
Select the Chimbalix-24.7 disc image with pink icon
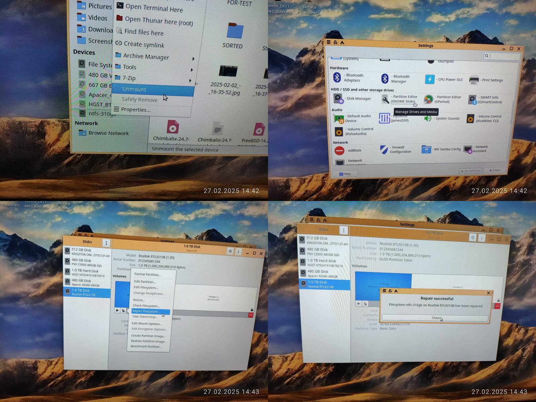[172, 131]
